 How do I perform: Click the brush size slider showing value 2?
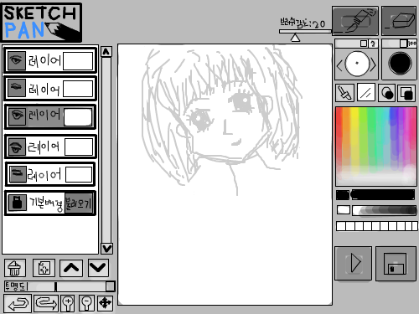(356, 44)
